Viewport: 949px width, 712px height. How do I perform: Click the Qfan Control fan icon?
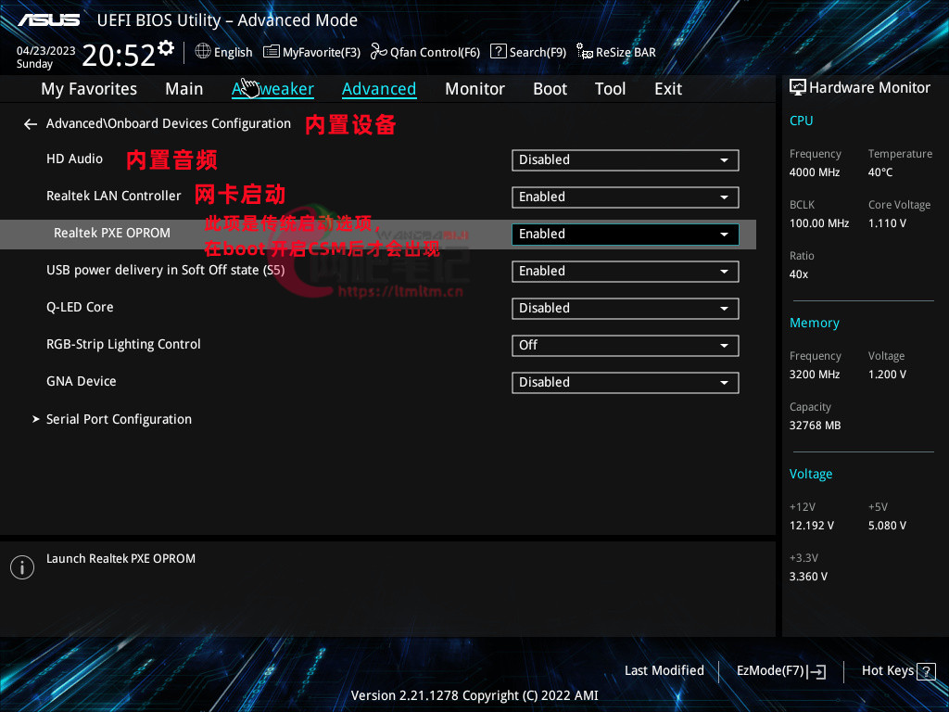[379, 52]
